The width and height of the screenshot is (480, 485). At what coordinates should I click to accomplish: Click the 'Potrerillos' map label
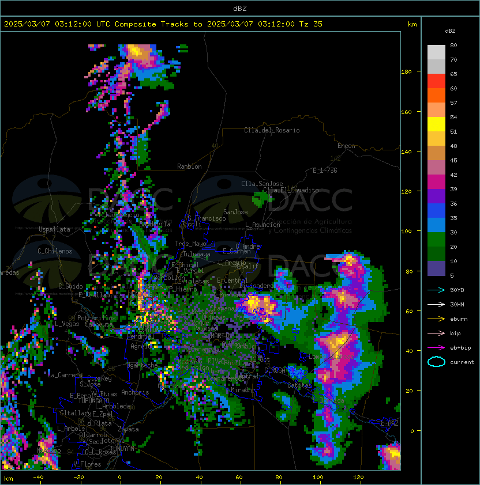point(96,318)
